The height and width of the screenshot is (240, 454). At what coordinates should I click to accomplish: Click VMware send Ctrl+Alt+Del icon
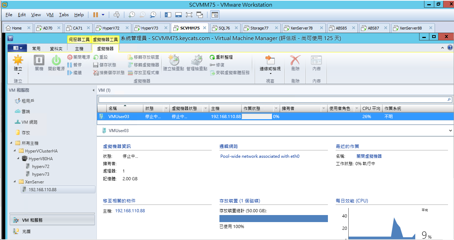click(x=117, y=15)
